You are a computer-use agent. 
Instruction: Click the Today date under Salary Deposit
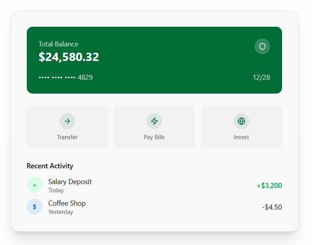56,190
